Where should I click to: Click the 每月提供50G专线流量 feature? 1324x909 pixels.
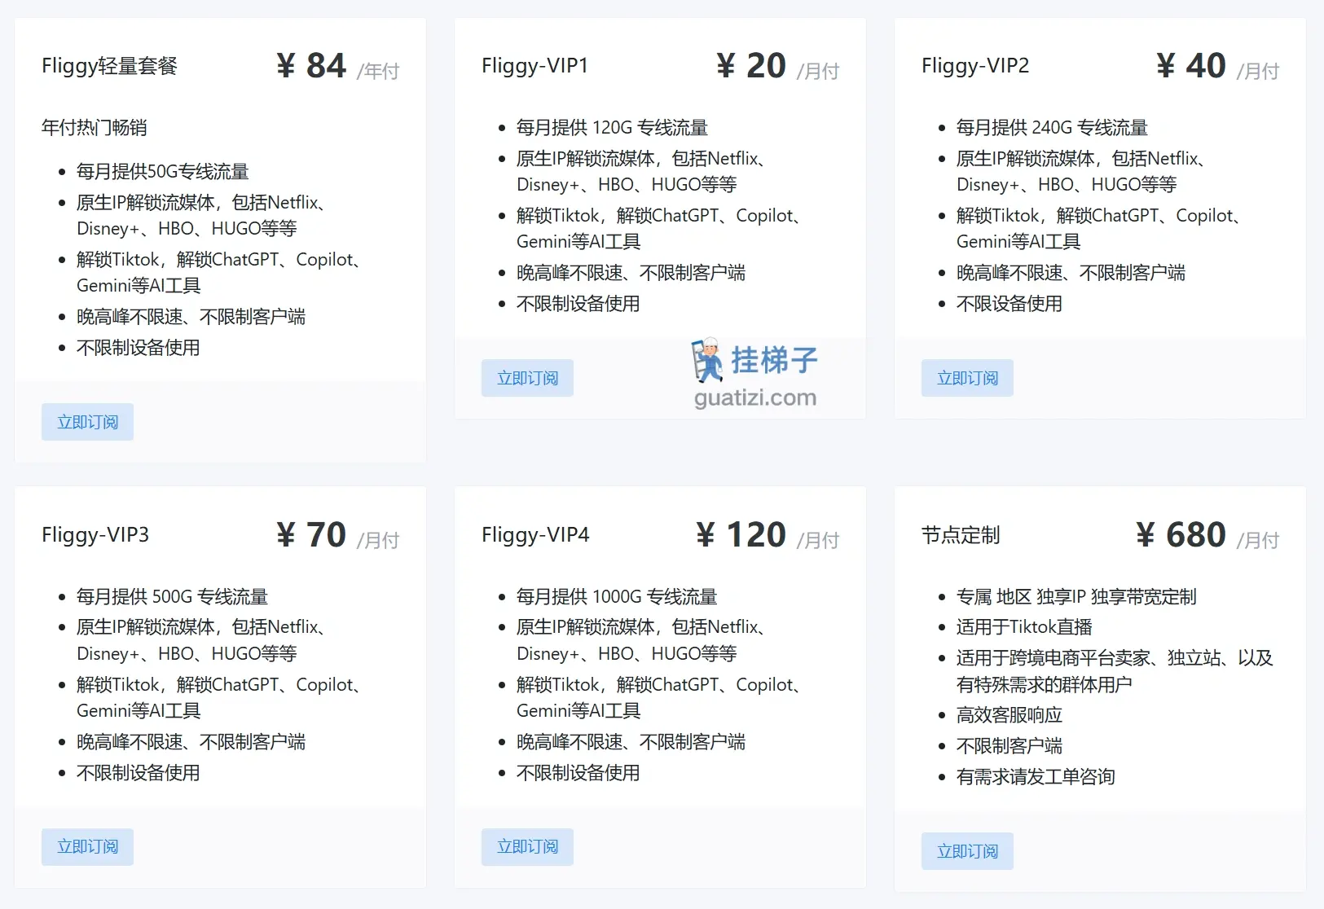pos(163,172)
